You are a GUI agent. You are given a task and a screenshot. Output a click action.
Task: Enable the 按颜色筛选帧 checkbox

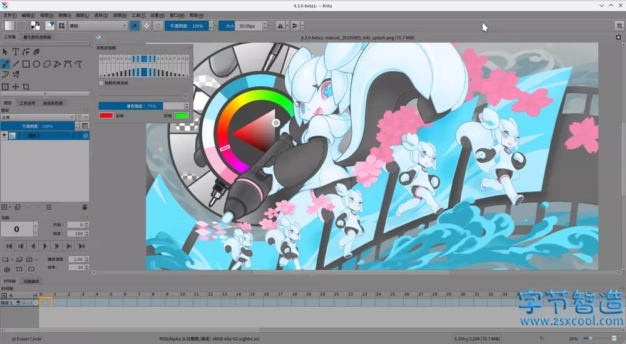[x=101, y=83]
